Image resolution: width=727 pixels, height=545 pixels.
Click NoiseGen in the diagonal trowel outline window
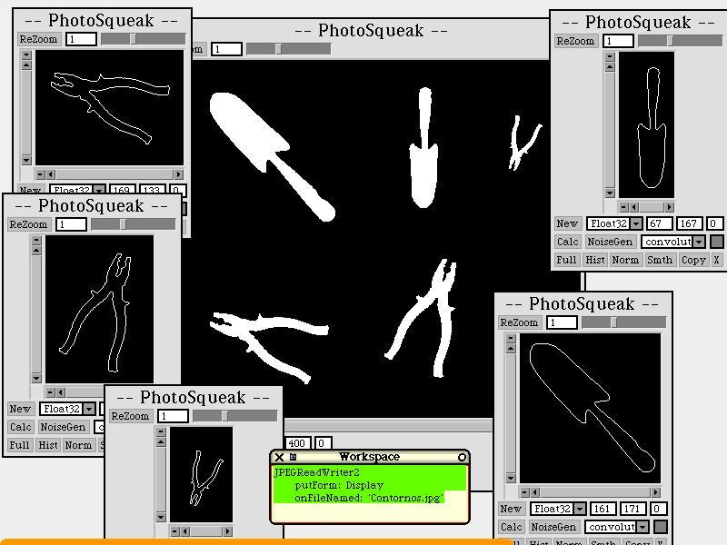[x=553, y=527]
